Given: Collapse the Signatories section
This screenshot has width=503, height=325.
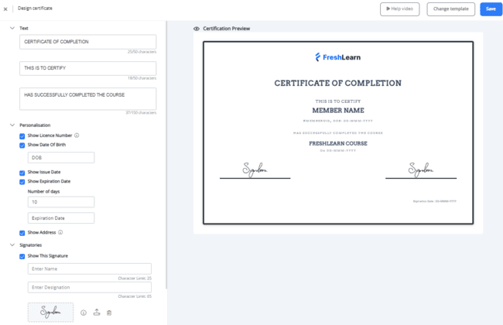Looking at the screenshot, I should tap(12, 245).
